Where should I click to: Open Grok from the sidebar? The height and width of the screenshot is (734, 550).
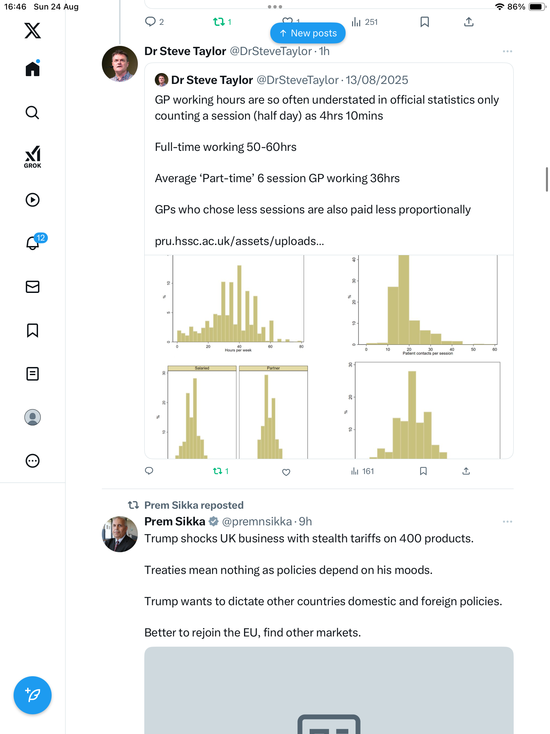pos(33,157)
